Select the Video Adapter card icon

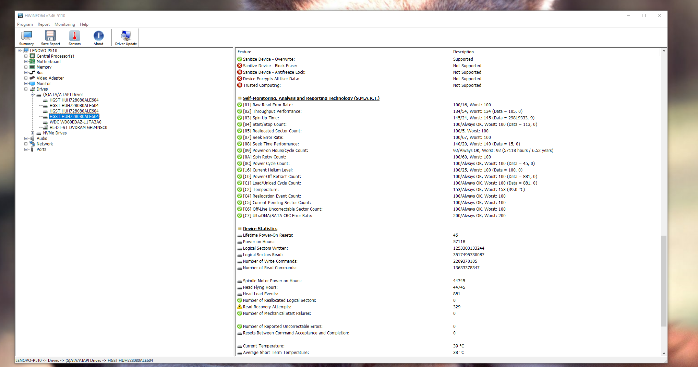(x=32, y=78)
